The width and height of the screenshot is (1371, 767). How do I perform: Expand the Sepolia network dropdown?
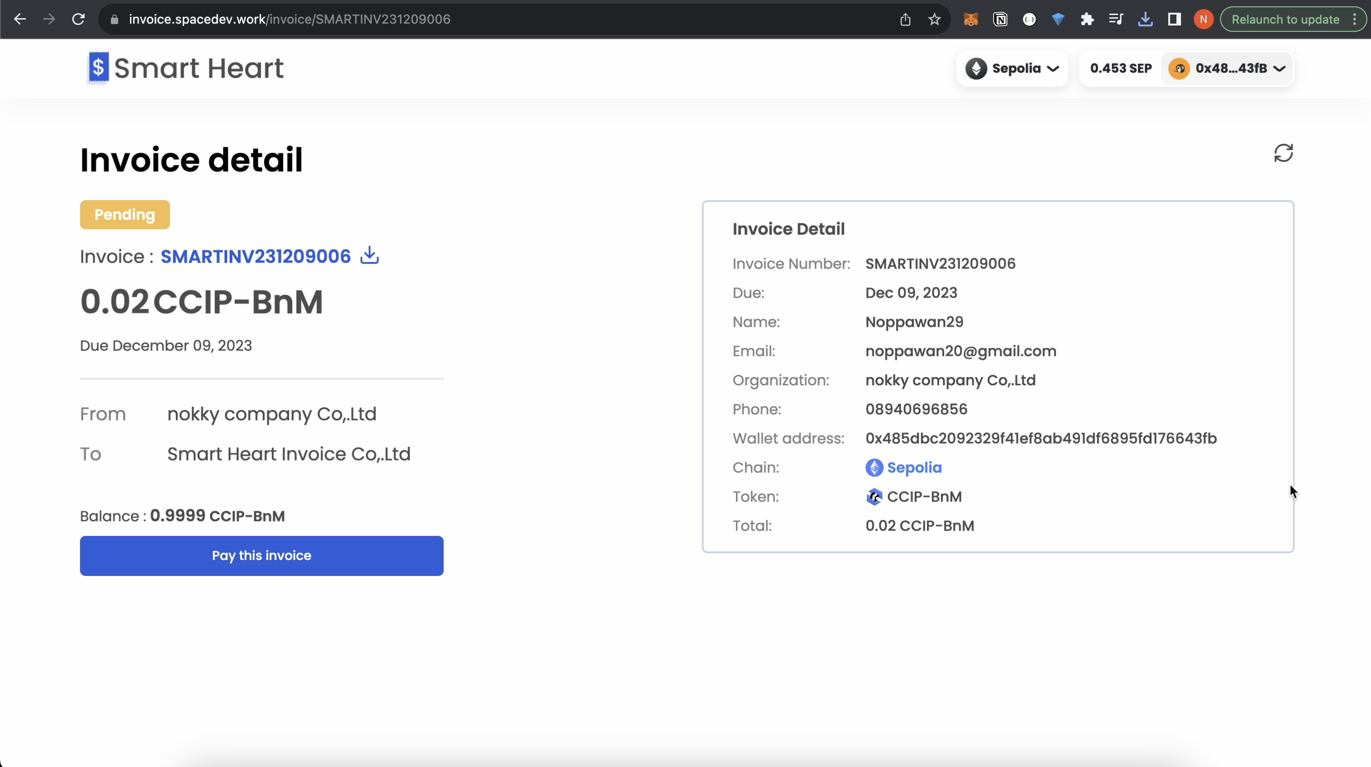1012,69
